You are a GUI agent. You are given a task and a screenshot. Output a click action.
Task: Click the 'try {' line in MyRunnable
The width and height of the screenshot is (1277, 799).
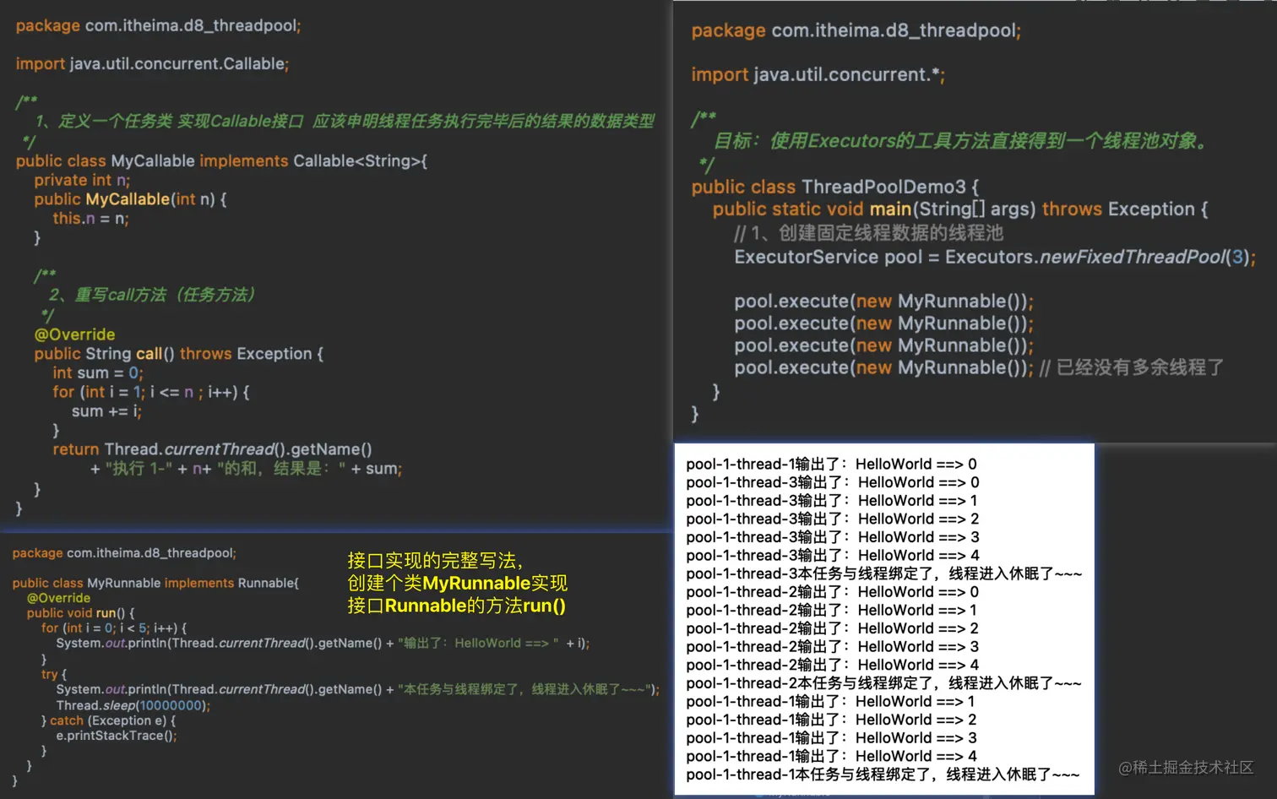53,674
